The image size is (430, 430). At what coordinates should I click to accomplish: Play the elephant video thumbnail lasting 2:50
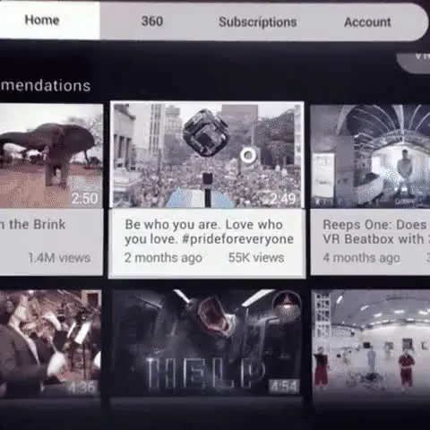pos(51,156)
